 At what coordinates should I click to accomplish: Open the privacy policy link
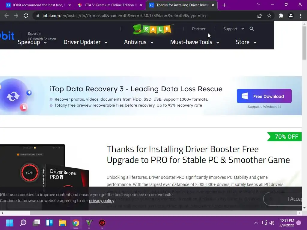click(101, 201)
